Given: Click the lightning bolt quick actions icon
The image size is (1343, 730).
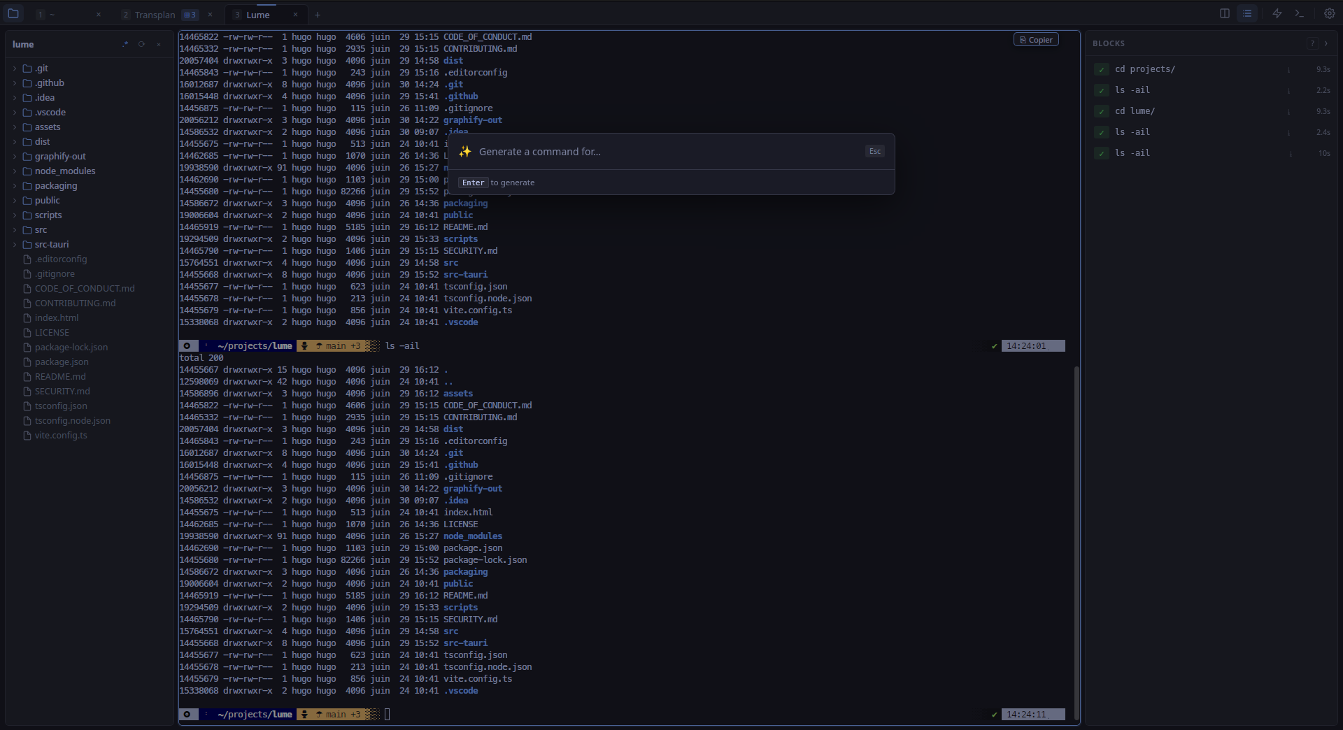Looking at the screenshot, I should point(1277,13).
